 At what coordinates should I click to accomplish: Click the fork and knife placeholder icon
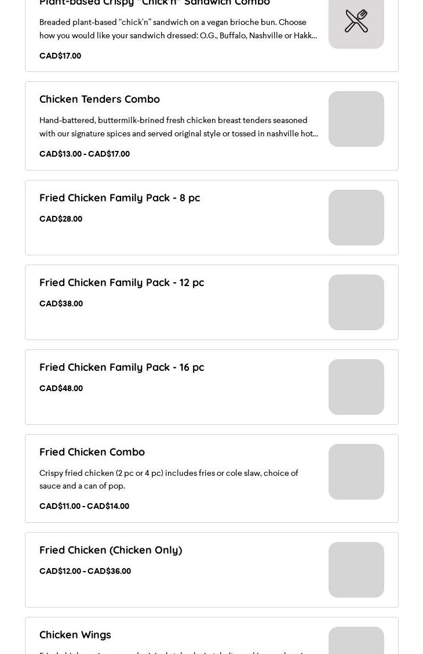point(356,21)
